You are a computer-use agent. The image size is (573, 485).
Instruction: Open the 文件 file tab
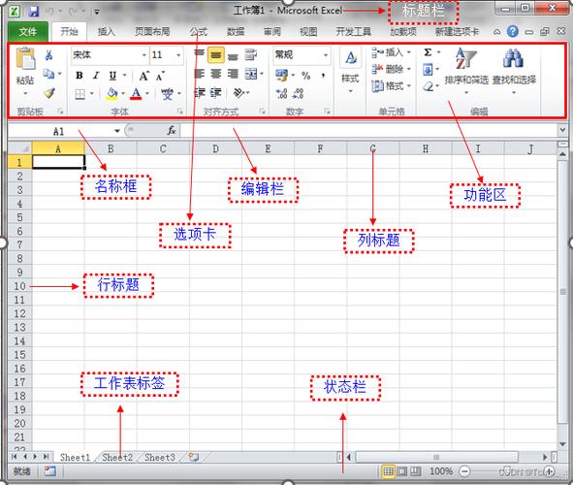(28, 32)
